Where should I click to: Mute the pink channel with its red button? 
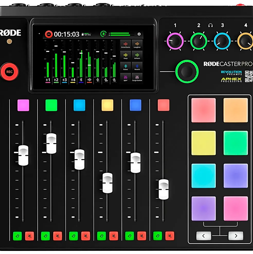[30, 236]
